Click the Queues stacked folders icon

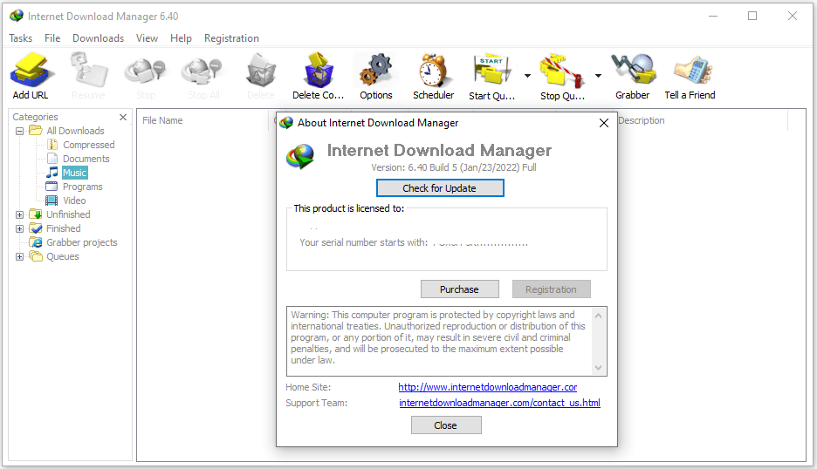point(36,256)
